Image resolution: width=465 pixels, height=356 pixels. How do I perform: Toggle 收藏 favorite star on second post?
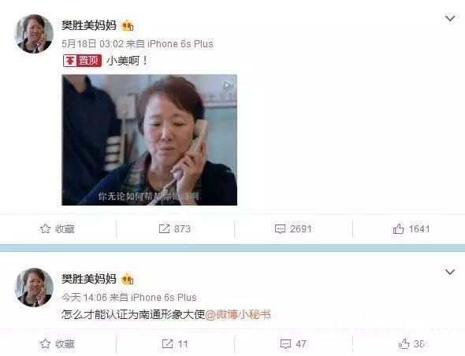coord(58,344)
